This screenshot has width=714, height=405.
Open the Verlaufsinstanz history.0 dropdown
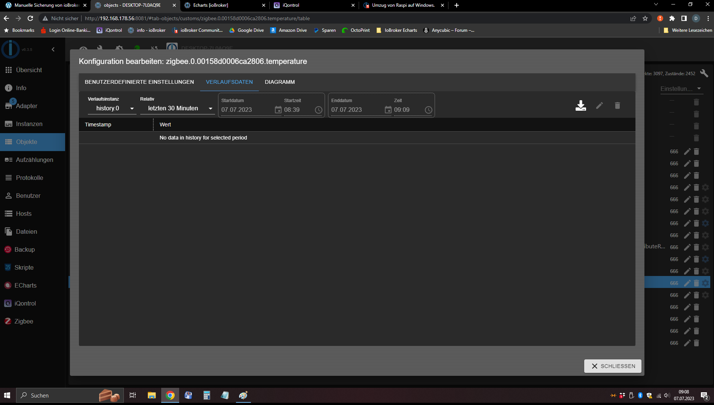click(112, 108)
